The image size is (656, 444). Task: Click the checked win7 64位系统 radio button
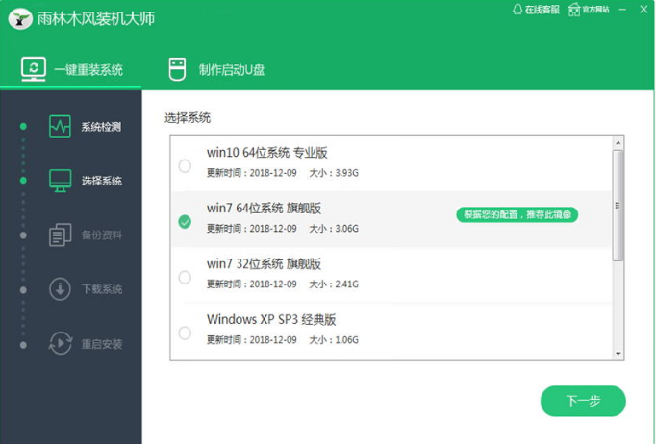pos(185,222)
